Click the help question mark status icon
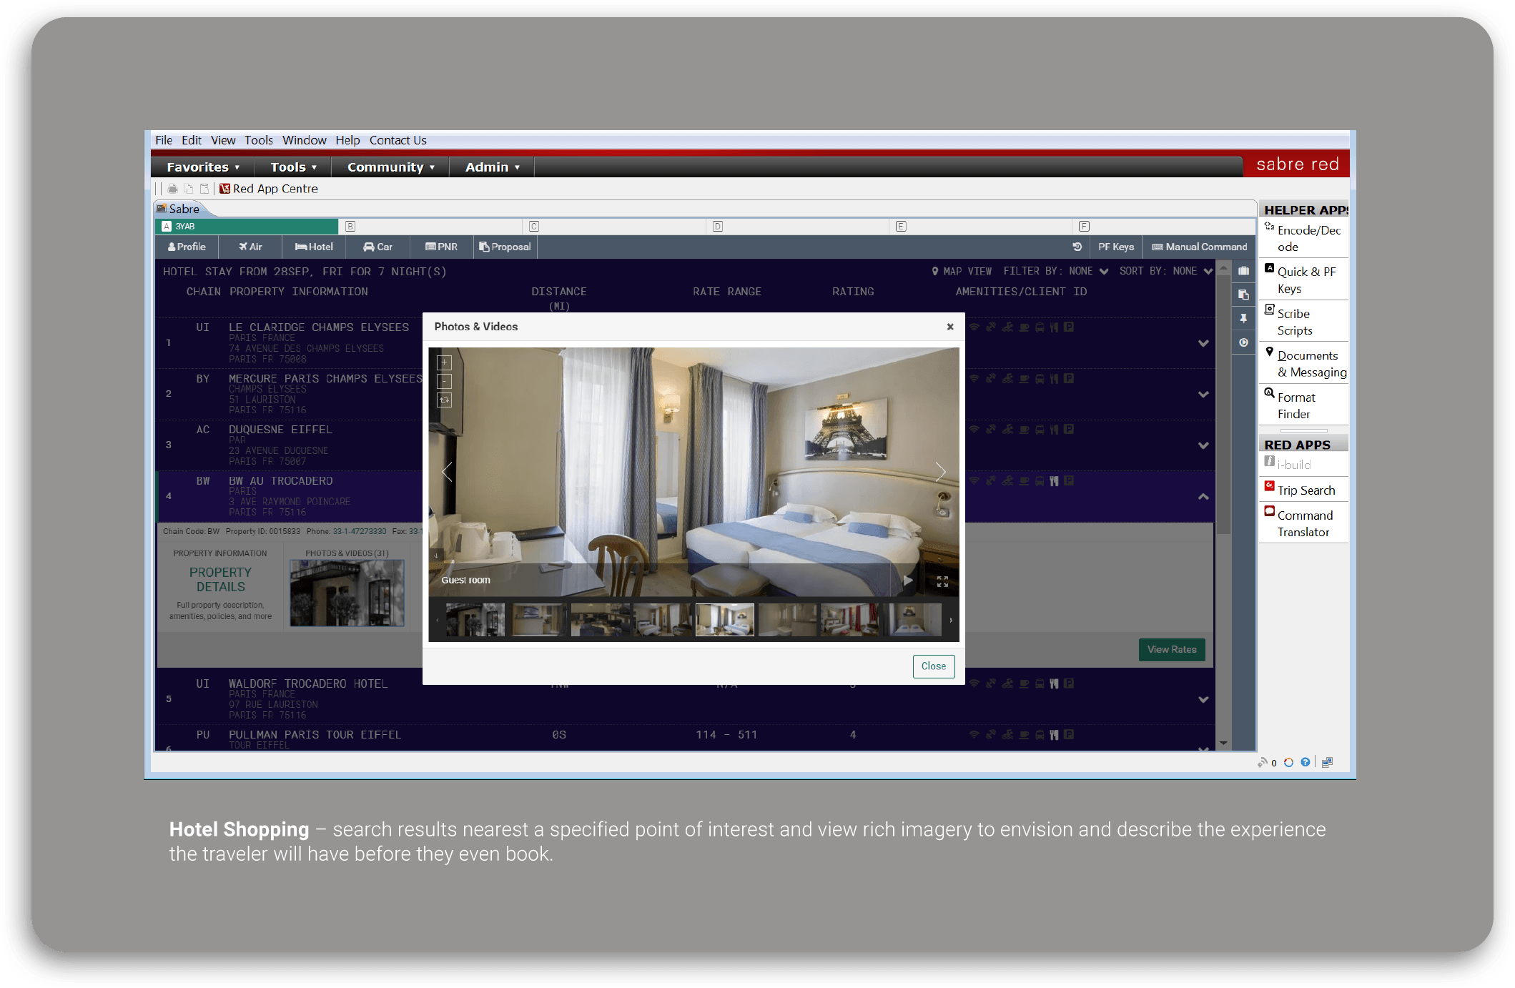This screenshot has height=988, width=1515. pos(1306,762)
